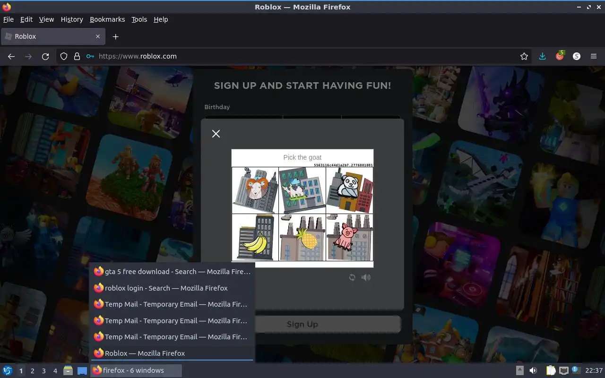Open the File menu
This screenshot has width=605, height=378.
tap(9, 19)
